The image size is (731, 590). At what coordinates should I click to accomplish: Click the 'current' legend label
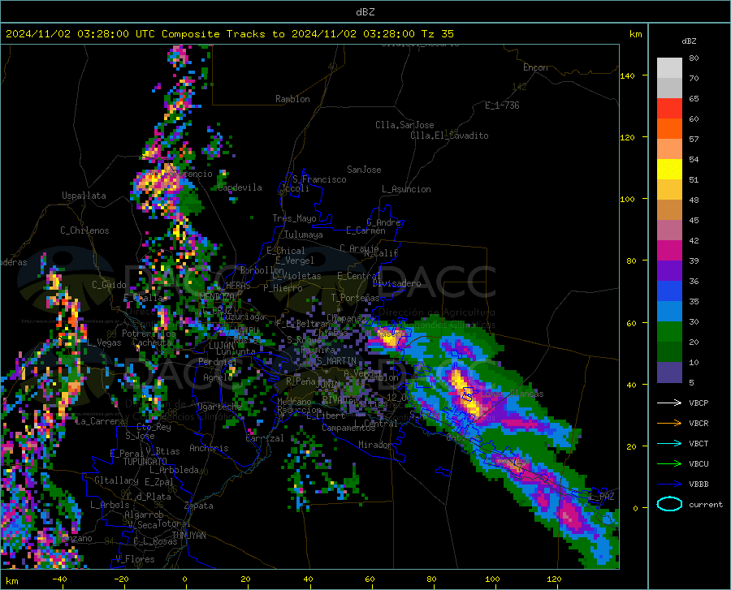pyautogui.click(x=706, y=504)
